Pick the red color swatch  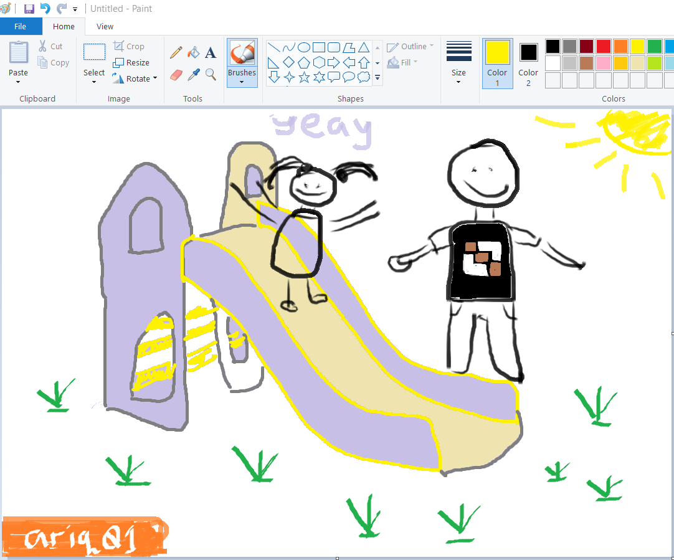pos(603,46)
